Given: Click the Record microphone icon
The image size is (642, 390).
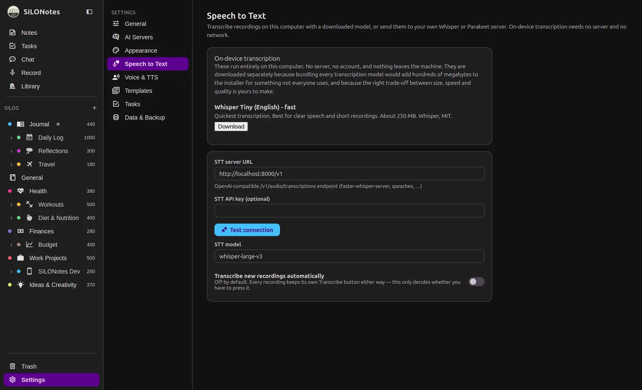Looking at the screenshot, I should point(12,73).
